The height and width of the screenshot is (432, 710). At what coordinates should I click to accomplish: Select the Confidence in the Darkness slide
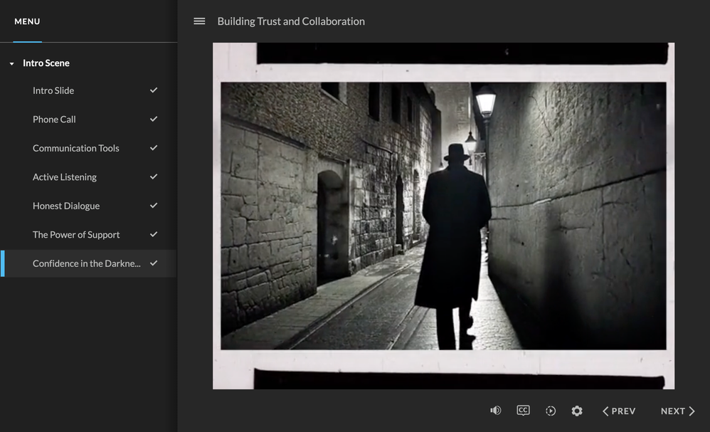[x=86, y=263]
